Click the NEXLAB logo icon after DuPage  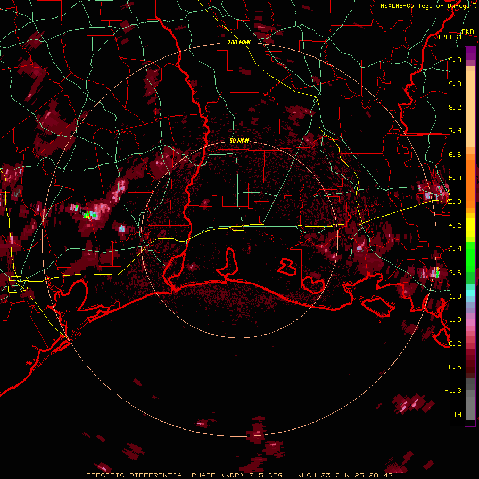pyautogui.click(x=474, y=6)
